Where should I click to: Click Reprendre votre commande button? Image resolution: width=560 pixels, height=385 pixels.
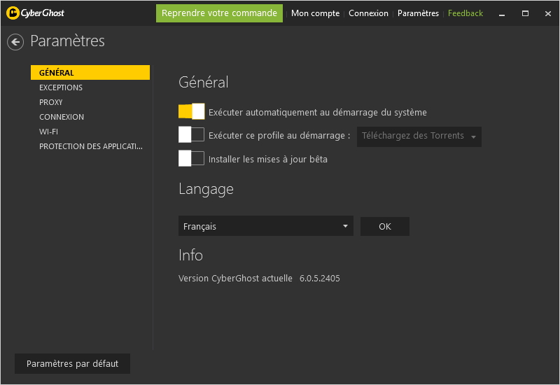click(219, 13)
